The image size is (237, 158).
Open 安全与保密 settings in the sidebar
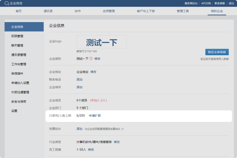pyautogui.click(x=19, y=101)
